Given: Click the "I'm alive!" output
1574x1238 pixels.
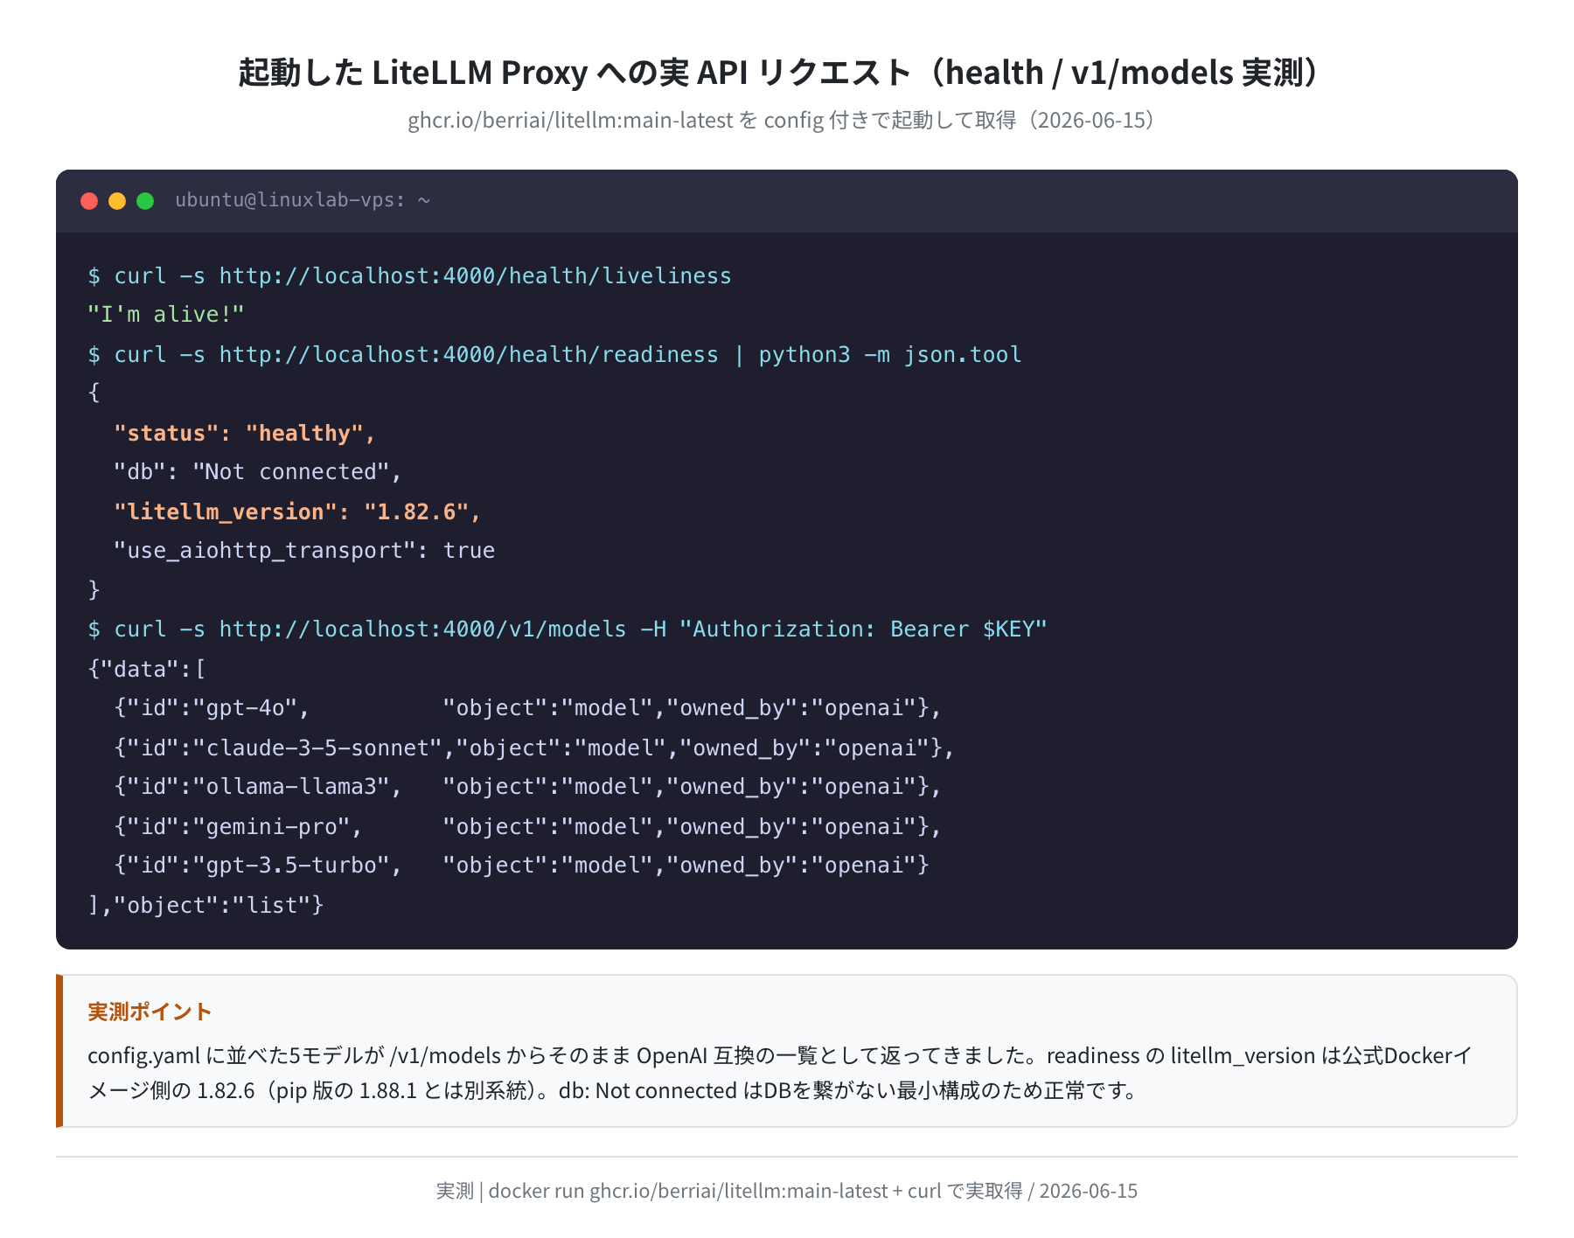Looking at the screenshot, I should tap(166, 315).
